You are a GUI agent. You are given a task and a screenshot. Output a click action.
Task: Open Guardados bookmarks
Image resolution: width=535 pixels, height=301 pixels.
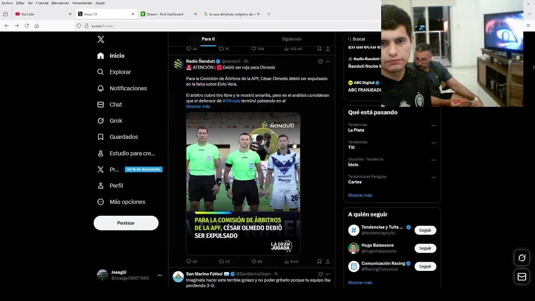tap(117, 137)
